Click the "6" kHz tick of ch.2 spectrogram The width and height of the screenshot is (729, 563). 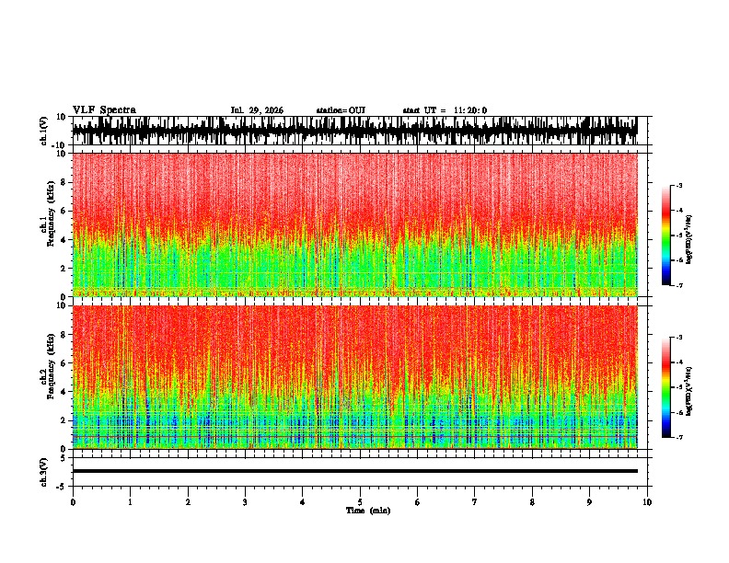click(x=64, y=363)
